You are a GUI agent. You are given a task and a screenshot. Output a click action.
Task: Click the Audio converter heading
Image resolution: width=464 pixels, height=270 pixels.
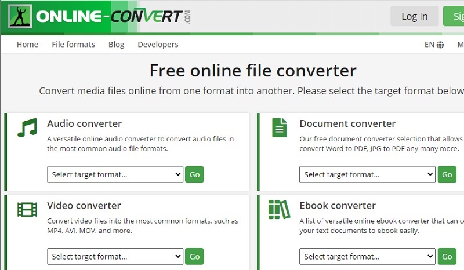coord(84,123)
